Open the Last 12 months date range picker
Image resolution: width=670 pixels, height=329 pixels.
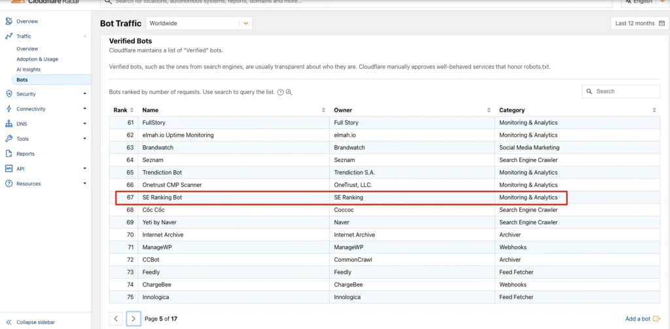pyautogui.click(x=639, y=24)
